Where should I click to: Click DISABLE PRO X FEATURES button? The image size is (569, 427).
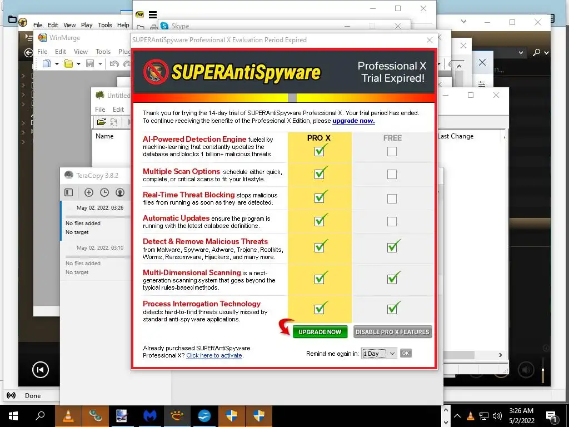392,332
